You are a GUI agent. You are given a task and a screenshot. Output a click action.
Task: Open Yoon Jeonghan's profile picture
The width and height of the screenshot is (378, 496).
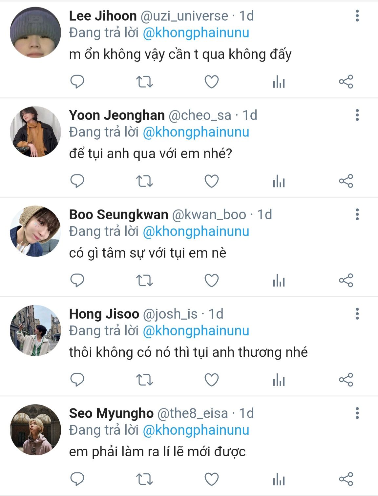pyautogui.click(x=35, y=132)
